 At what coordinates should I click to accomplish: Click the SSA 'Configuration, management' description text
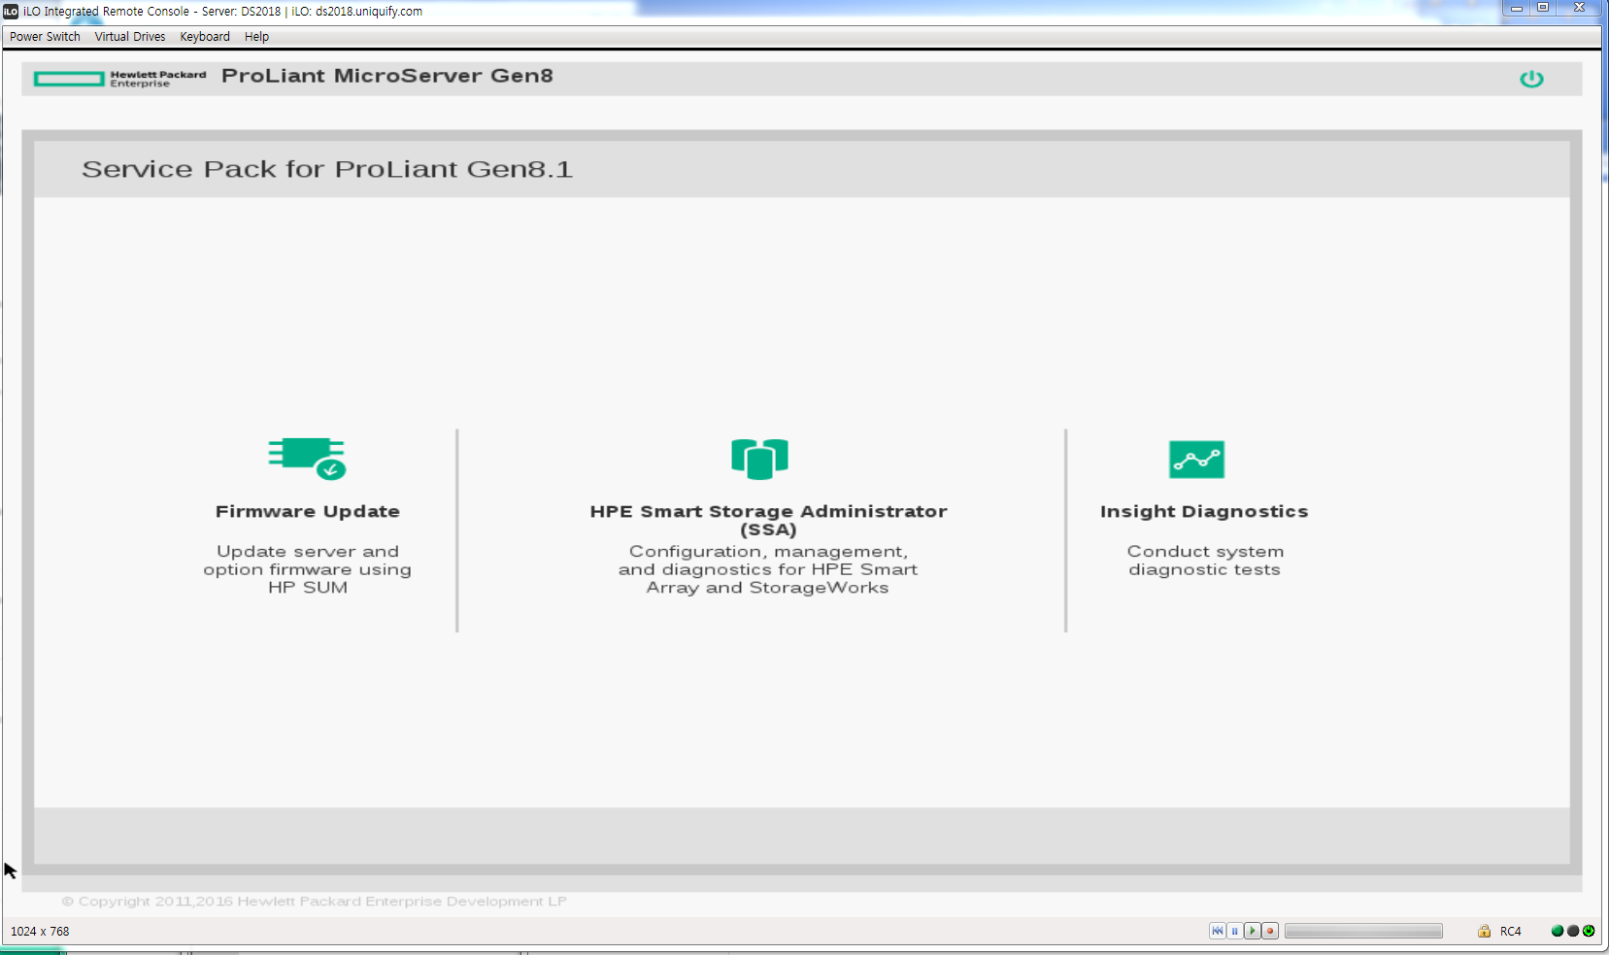click(x=768, y=569)
